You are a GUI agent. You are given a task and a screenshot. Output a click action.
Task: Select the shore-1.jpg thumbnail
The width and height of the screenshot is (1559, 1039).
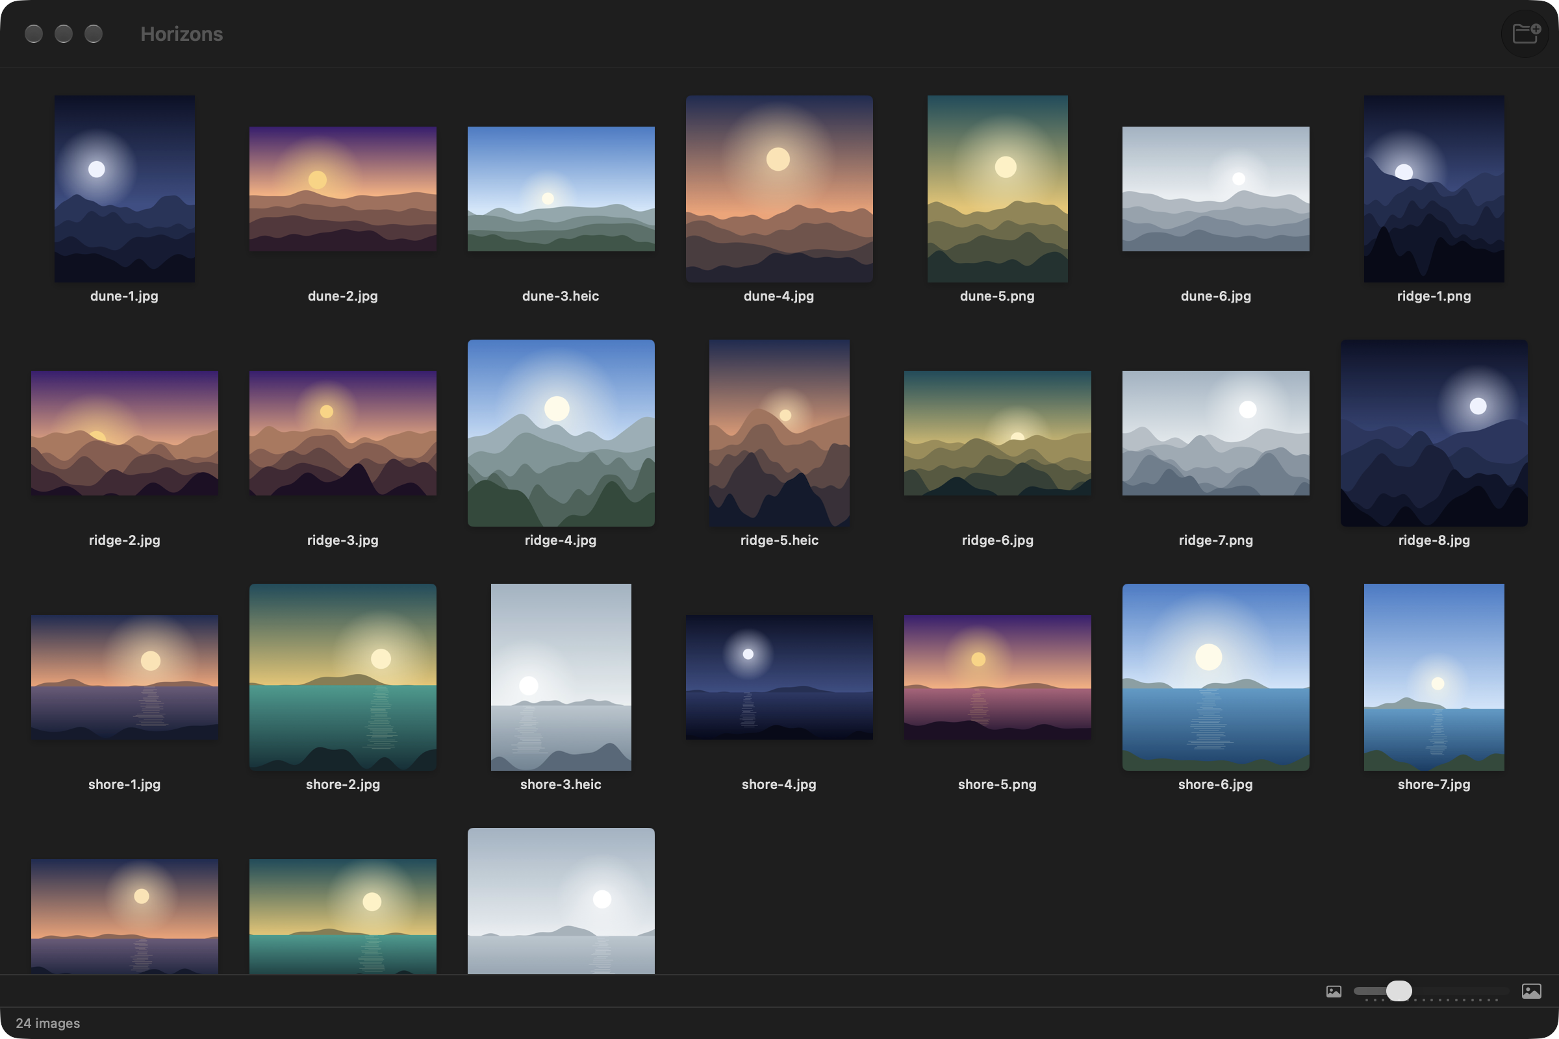click(x=125, y=677)
